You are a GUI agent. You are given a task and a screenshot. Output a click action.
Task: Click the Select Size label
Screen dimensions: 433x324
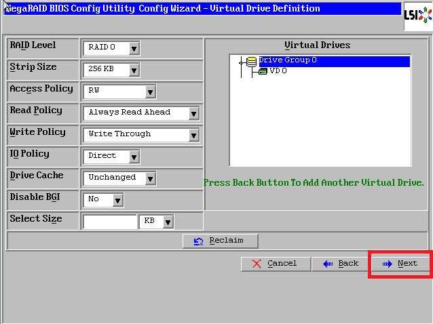[36, 219]
